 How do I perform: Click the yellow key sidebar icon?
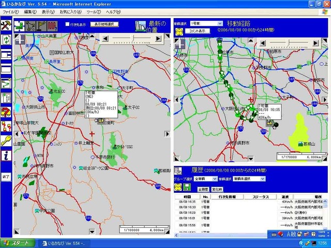pyautogui.click(x=6, y=141)
